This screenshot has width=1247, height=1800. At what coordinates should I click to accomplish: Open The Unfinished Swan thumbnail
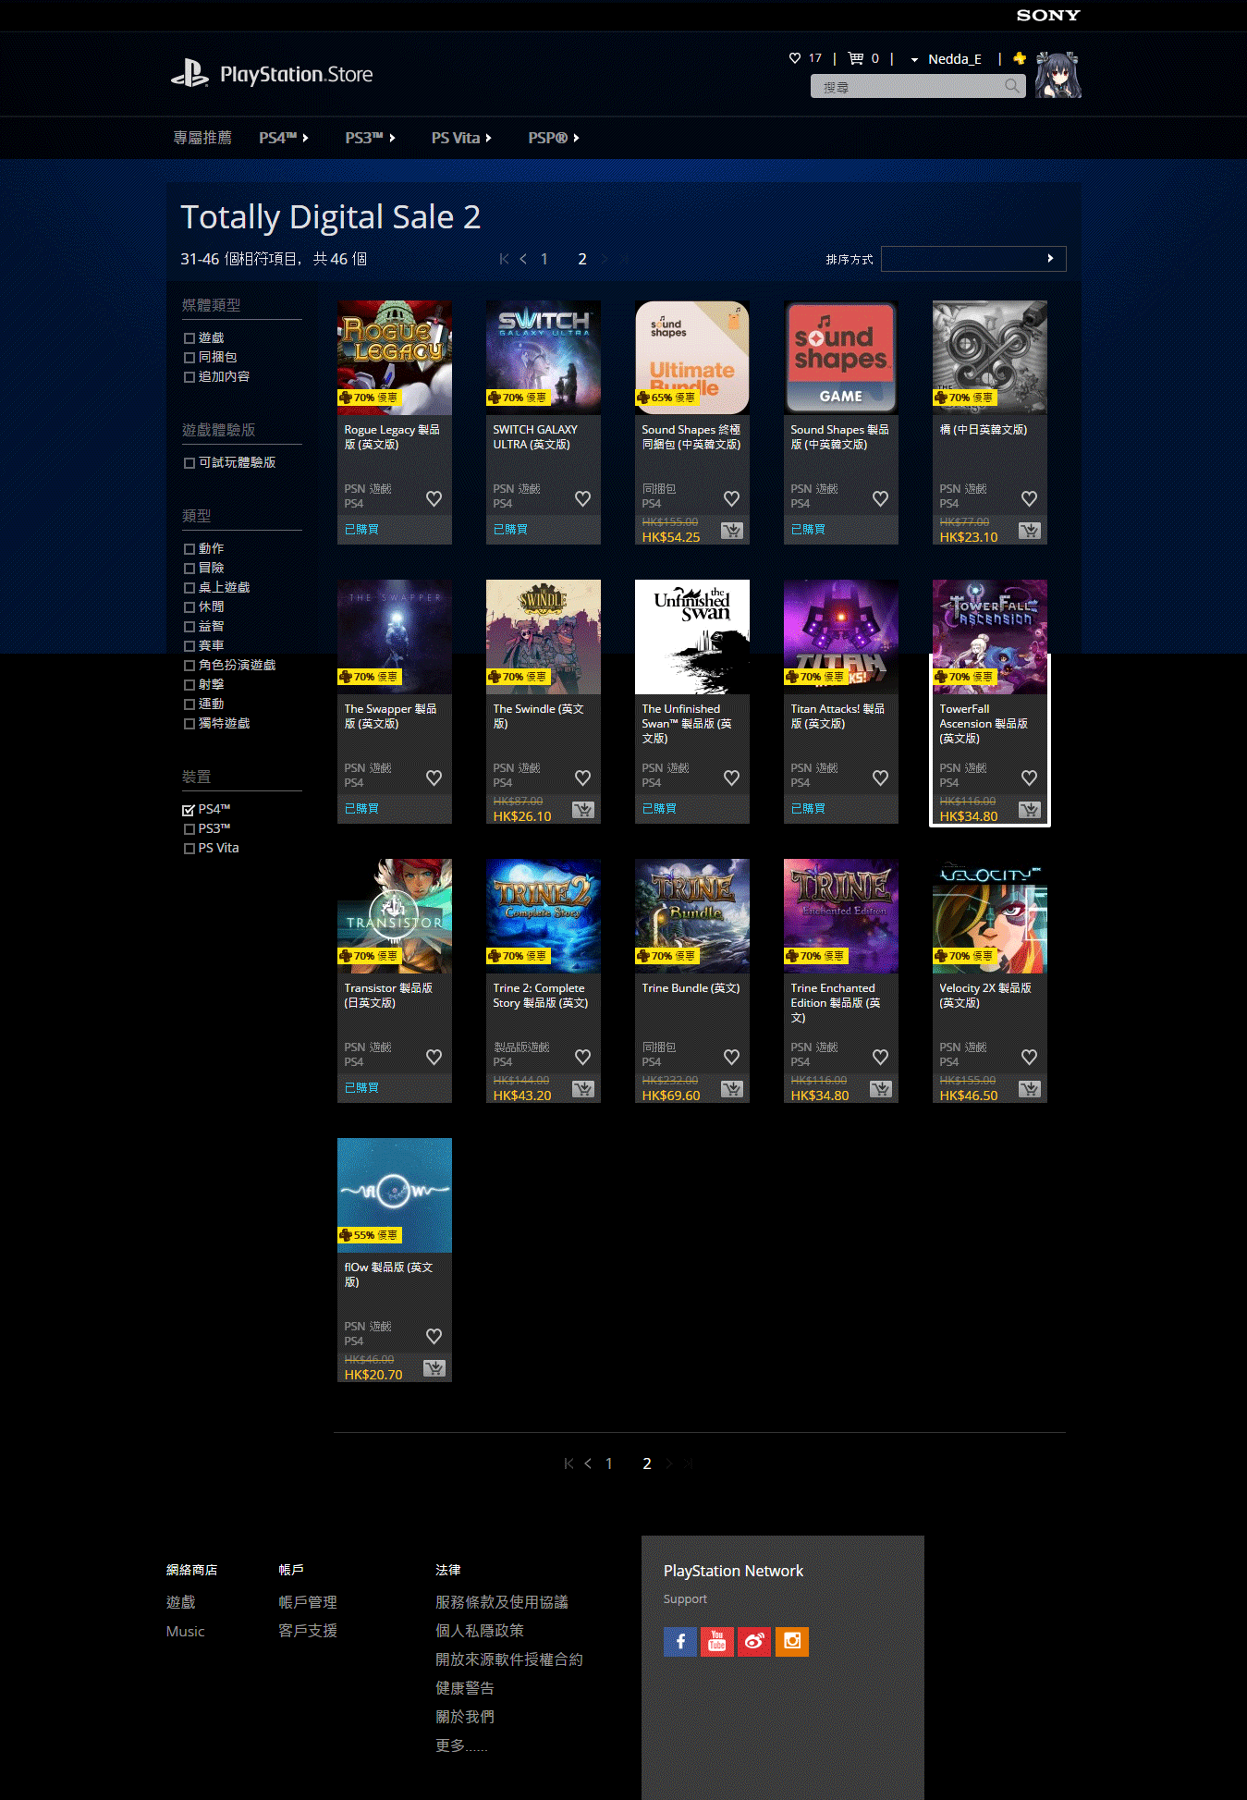pos(692,637)
